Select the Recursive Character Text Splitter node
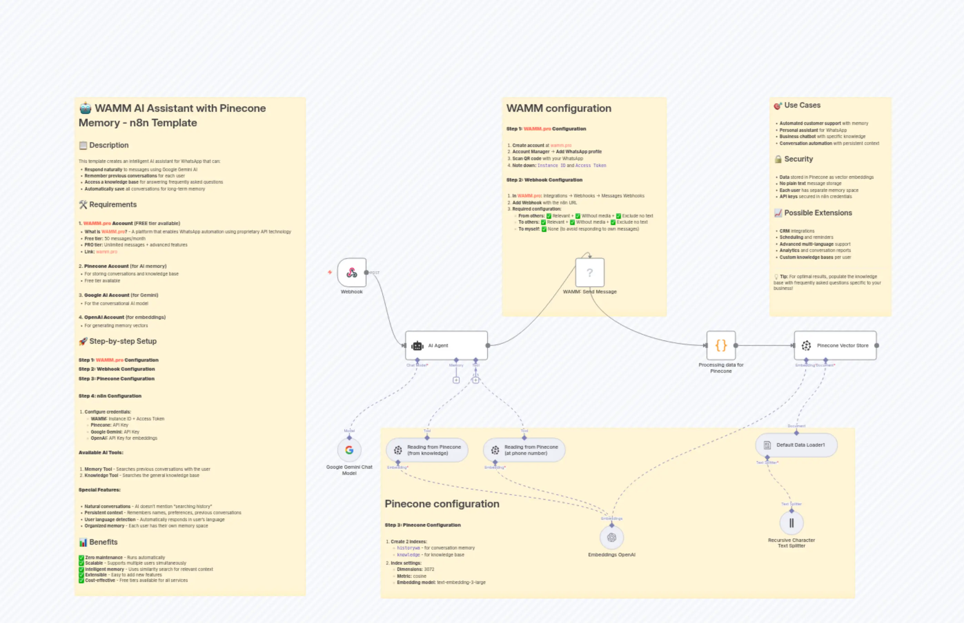The image size is (964, 623). click(791, 523)
